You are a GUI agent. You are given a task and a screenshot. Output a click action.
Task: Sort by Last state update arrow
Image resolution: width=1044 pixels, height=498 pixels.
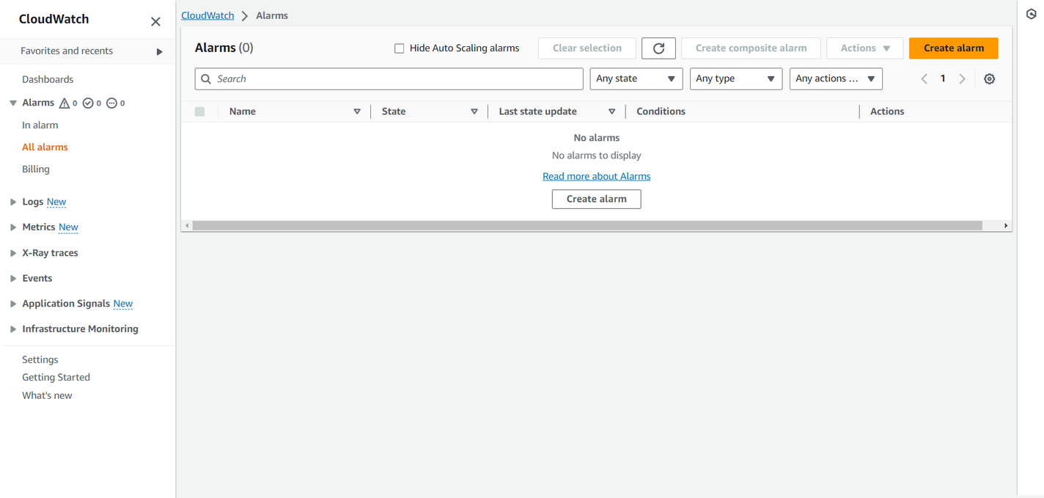(611, 111)
